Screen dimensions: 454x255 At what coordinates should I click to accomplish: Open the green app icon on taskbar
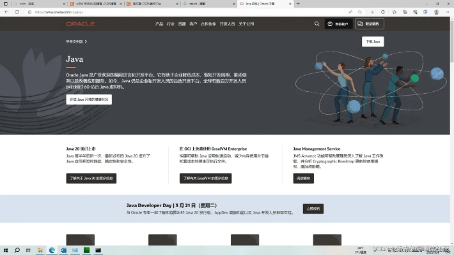86,250
